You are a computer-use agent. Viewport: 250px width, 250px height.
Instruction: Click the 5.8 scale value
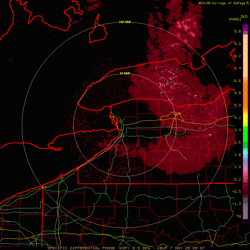[237, 93]
